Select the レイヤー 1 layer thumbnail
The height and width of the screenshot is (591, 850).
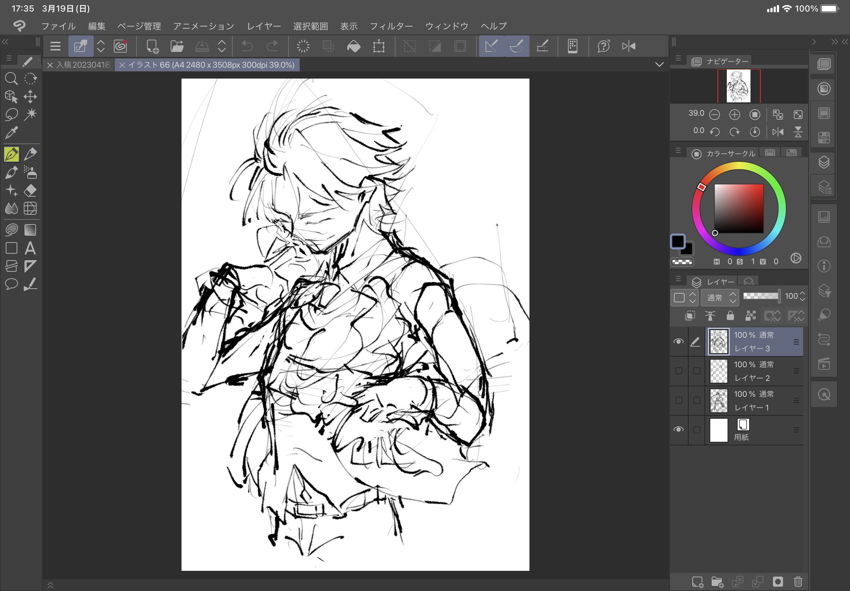pyautogui.click(x=718, y=400)
